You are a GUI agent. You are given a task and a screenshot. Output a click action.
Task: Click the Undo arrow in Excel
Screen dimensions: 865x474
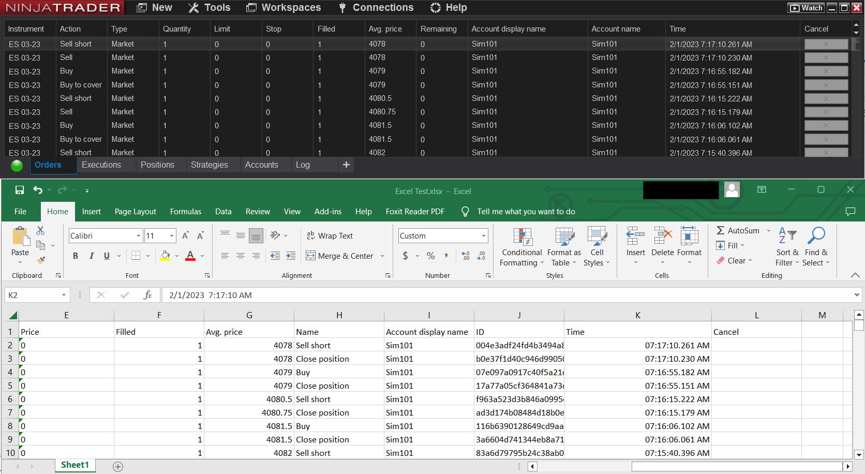tap(38, 190)
